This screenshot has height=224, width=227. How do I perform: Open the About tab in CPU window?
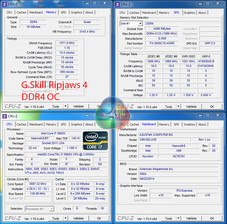(x=89, y=125)
